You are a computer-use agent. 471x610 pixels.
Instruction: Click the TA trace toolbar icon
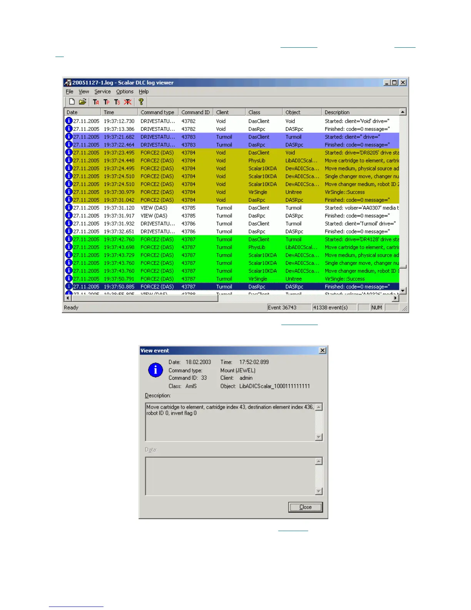[x=96, y=102]
